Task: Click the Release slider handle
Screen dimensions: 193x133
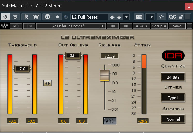Action: (105, 75)
